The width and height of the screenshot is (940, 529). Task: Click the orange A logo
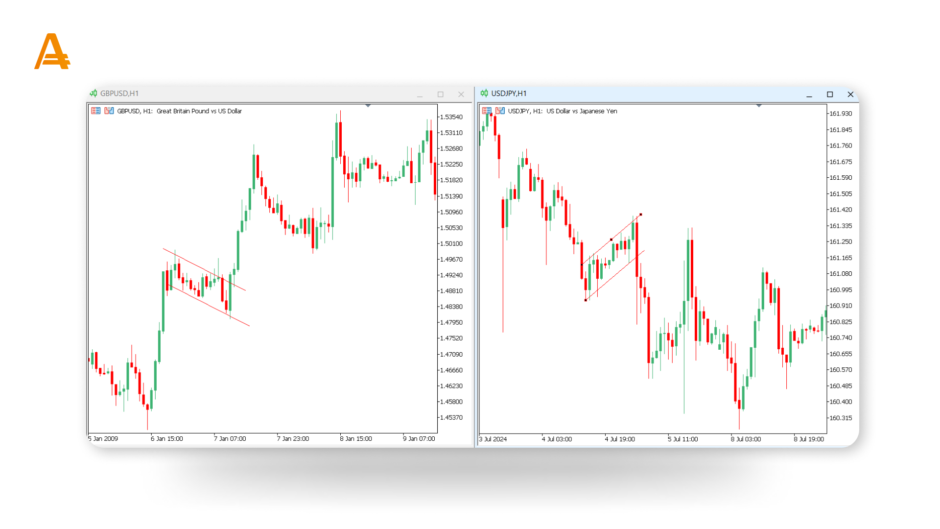(x=52, y=52)
